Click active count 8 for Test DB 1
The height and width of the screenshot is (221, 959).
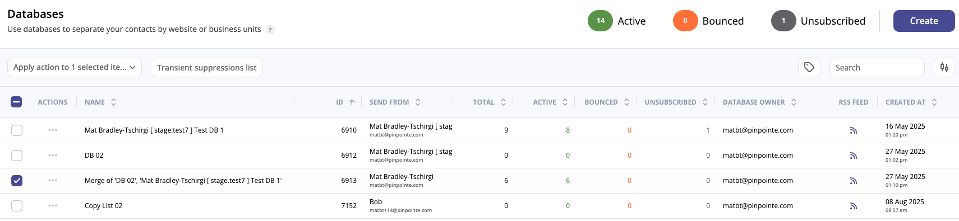(x=568, y=130)
